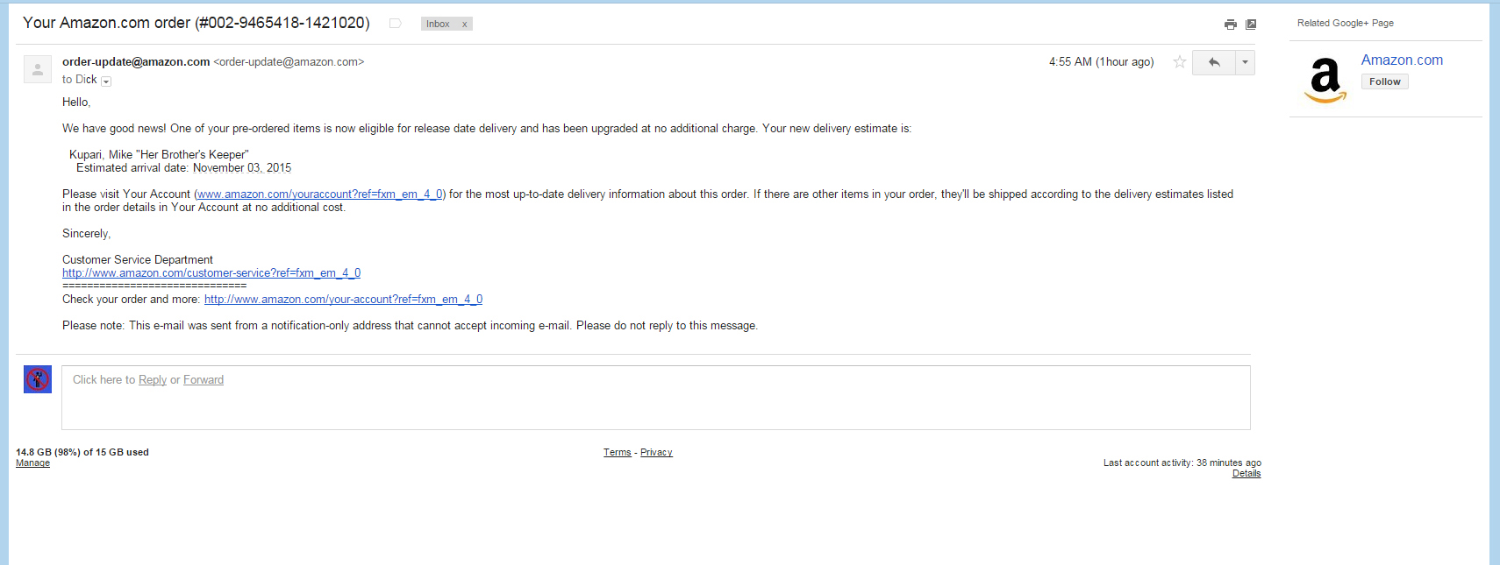Click Reply in the response box
The image size is (1500, 565).
153,380
